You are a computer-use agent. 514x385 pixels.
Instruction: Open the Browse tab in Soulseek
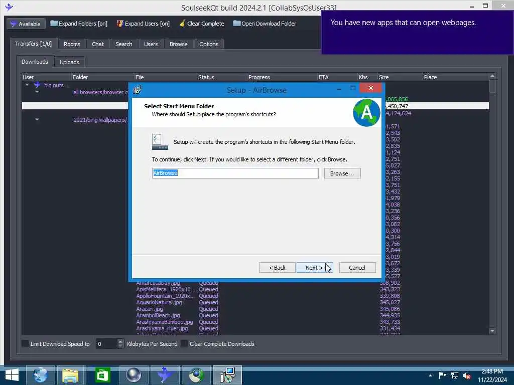[178, 44]
